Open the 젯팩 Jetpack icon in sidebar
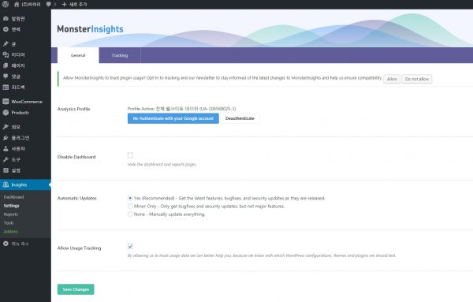The height and width of the screenshot is (302, 473). click(6, 29)
